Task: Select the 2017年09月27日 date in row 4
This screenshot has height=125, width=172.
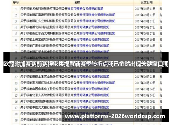Action: pyautogui.click(x=145, y=27)
